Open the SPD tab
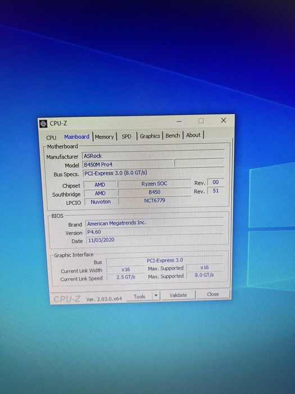The image size is (295, 394). click(126, 136)
